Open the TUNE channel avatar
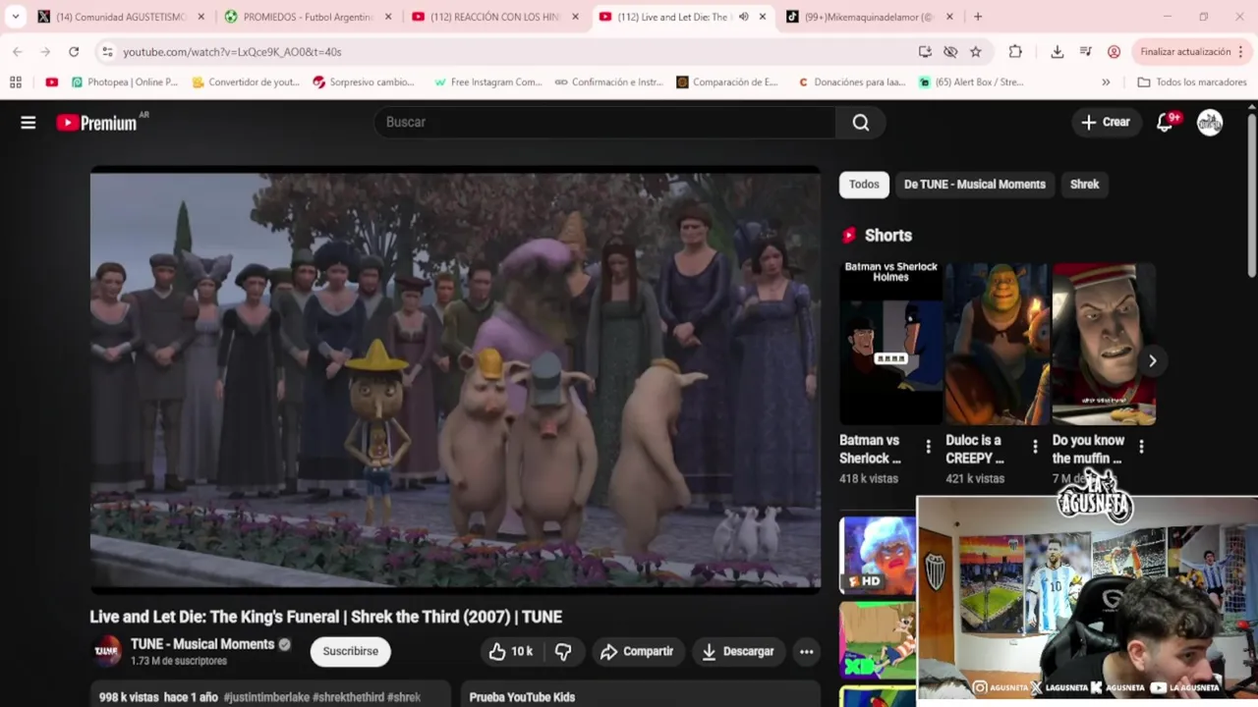Screen dimensions: 1258x707 106,651
